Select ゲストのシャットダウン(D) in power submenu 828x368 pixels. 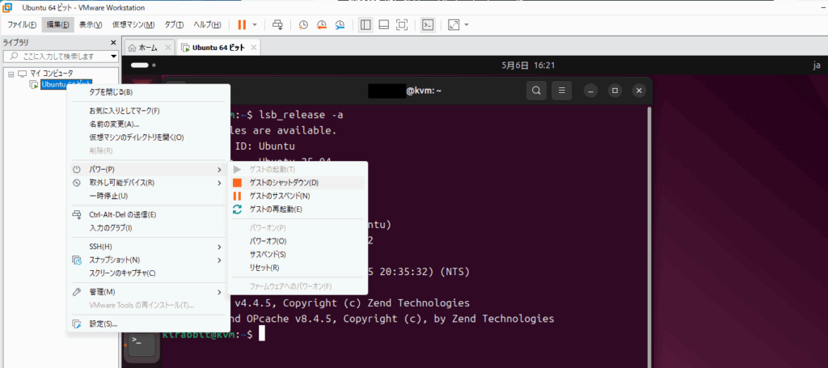point(298,183)
